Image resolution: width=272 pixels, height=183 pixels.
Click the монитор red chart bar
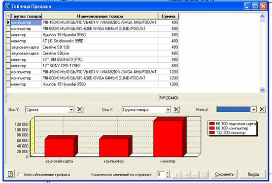coord(168,139)
